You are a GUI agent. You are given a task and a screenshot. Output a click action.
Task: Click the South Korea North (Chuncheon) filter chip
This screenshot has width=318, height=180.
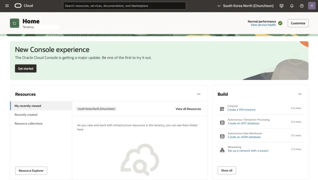pos(96,109)
